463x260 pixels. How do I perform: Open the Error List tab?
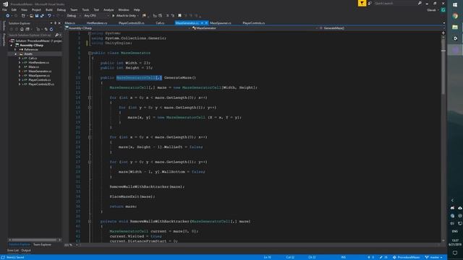[13, 251]
